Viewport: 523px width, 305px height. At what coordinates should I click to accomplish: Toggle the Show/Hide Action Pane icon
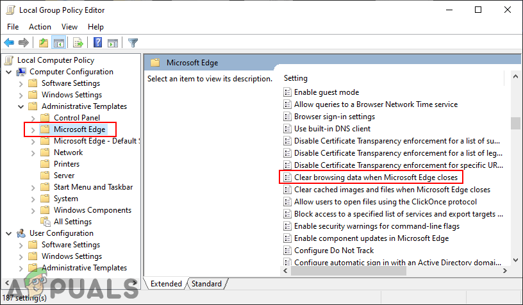[113, 43]
